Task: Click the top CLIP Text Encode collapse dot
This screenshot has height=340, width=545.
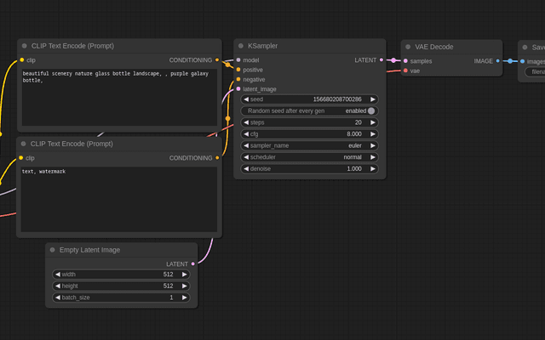Action: (25, 46)
